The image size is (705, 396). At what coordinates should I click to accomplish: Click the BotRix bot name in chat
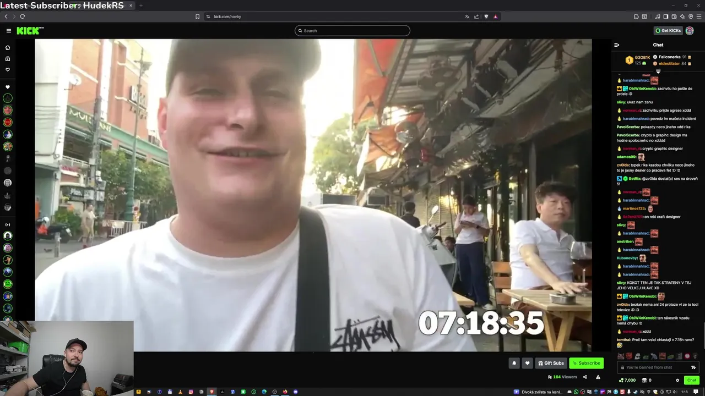tap(635, 178)
